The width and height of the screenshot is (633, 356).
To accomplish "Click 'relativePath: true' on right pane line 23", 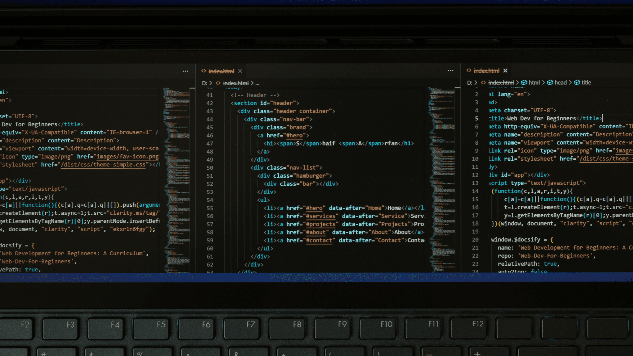I will tap(528, 264).
